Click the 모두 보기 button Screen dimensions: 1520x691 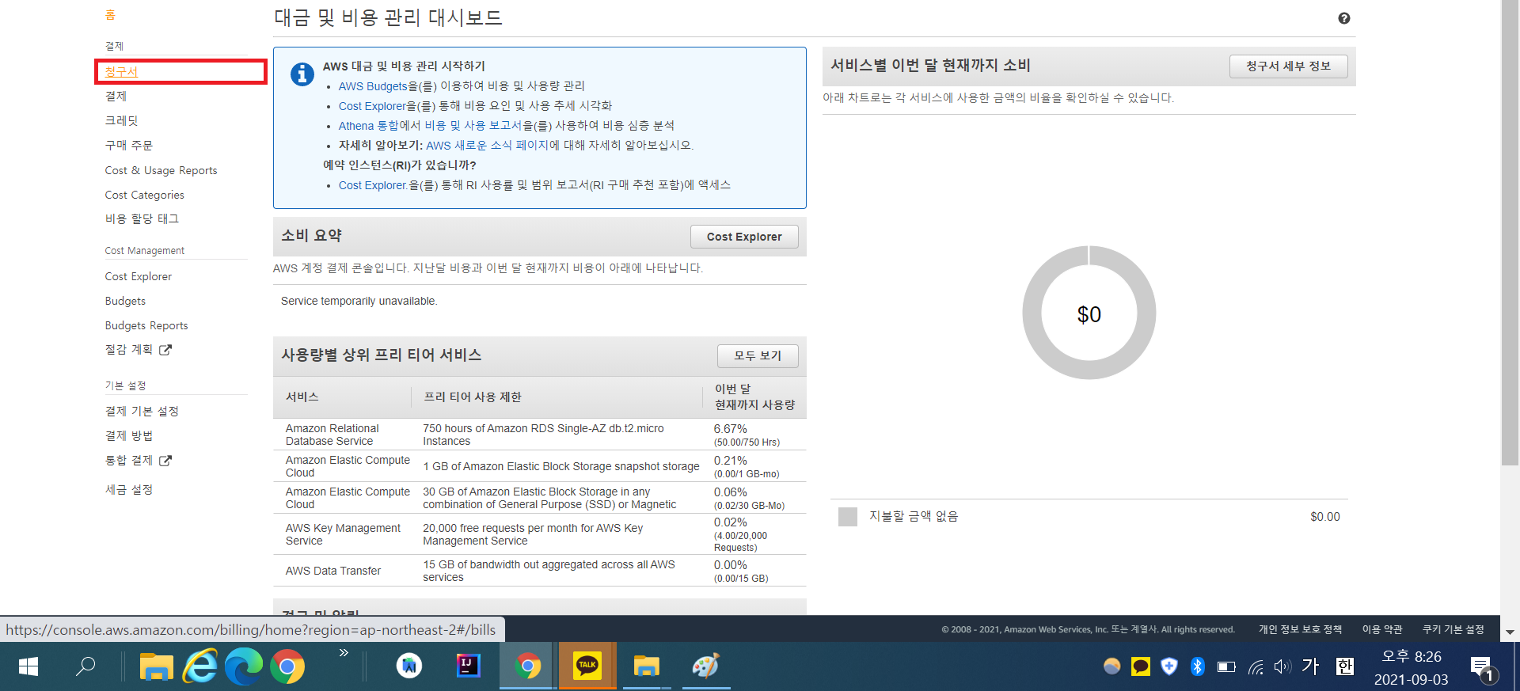pyautogui.click(x=758, y=355)
